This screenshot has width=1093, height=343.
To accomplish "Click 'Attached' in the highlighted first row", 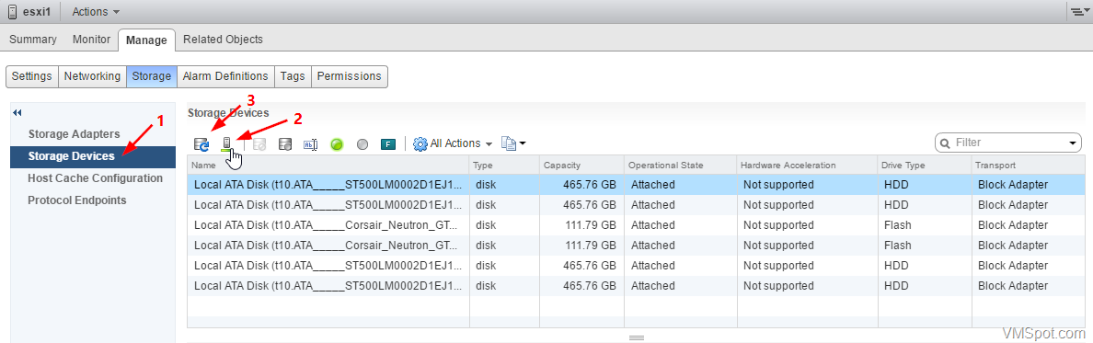I will (x=652, y=185).
